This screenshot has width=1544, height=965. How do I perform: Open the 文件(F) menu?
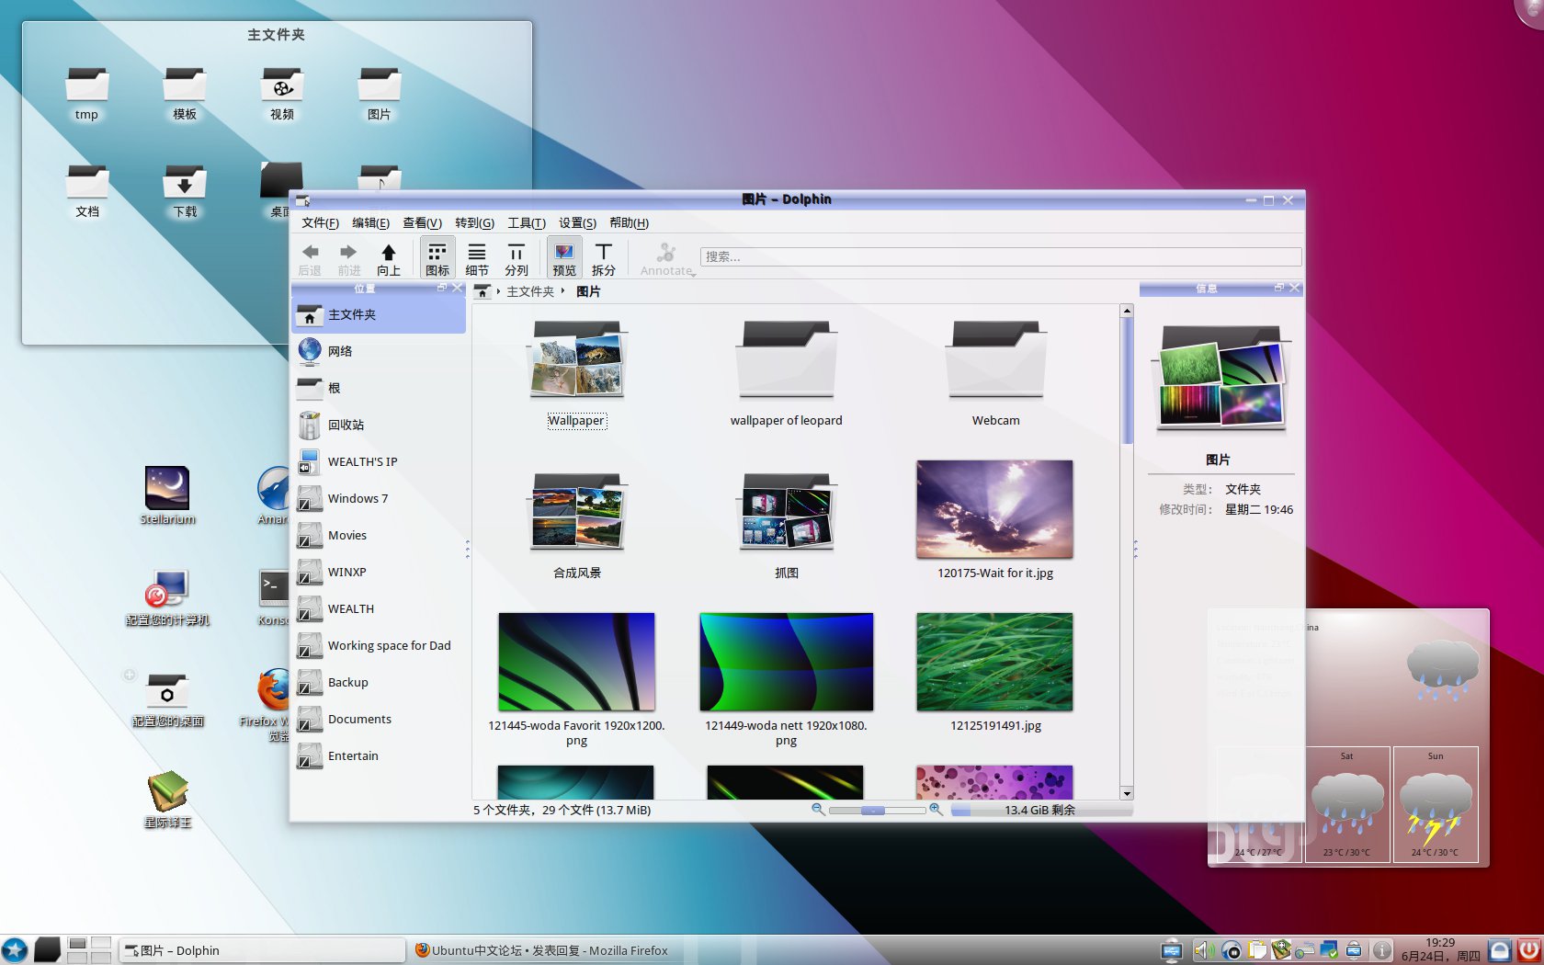coord(320,222)
